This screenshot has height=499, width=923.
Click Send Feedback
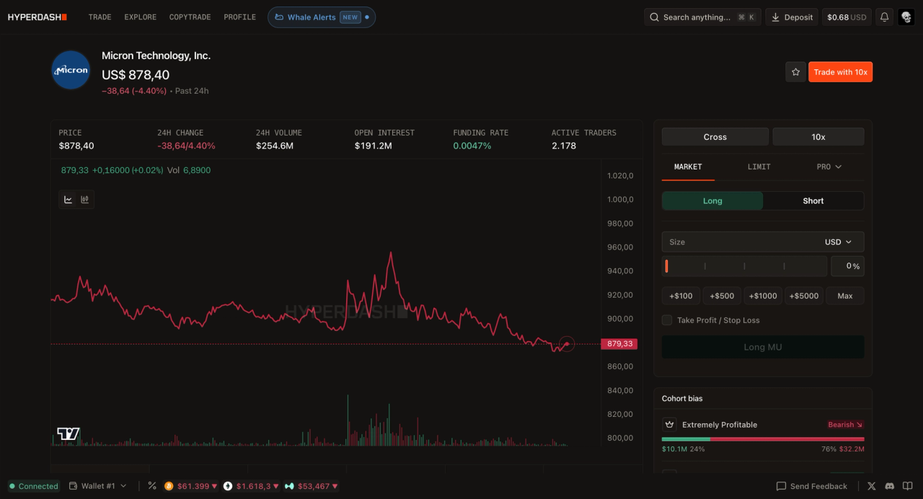[811, 486]
